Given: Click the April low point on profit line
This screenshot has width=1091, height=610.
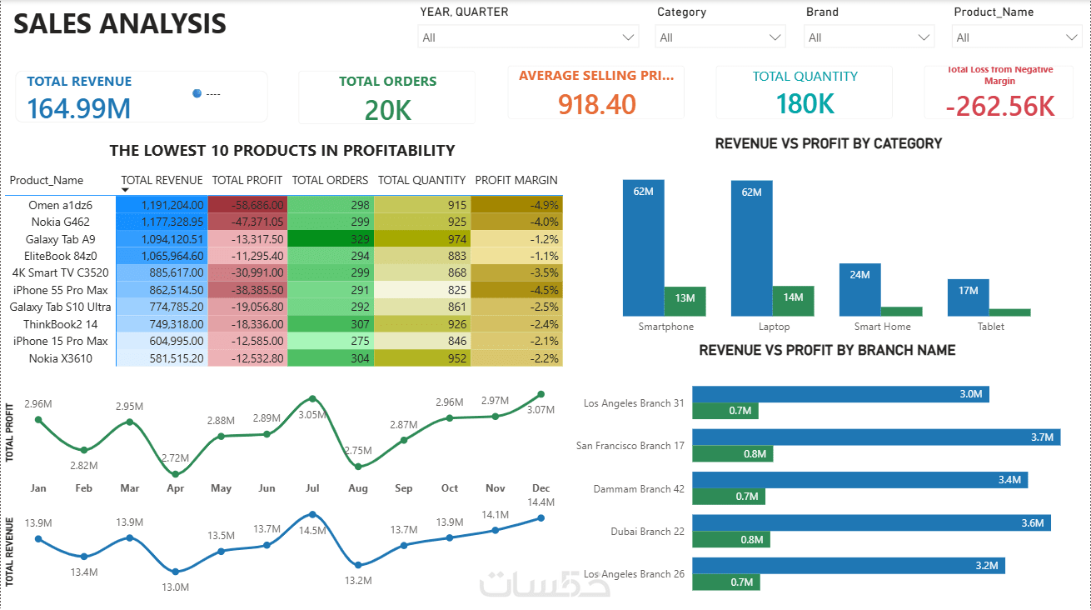Looking at the screenshot, I should pos(175,474).
